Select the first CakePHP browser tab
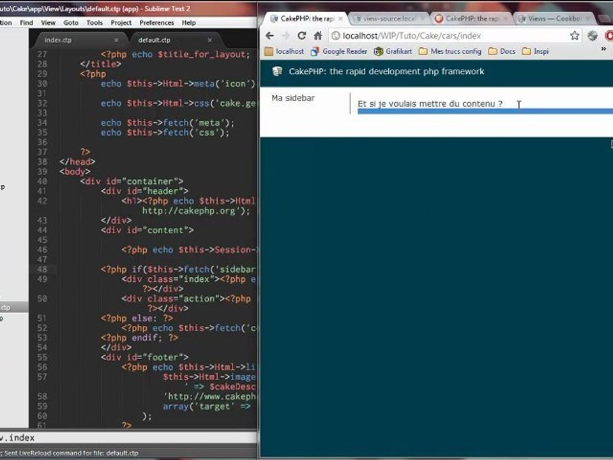 [306, 19]
